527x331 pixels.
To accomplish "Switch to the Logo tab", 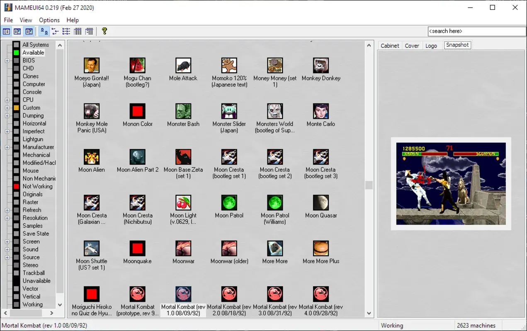I will point(431,46).
